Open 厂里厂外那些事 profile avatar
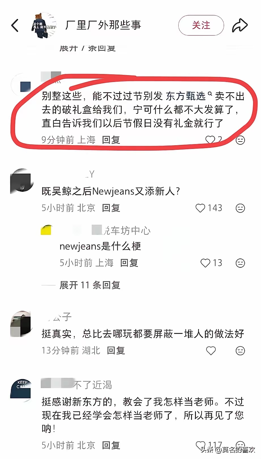The height and width of the screenshot is (459, 261). pyautogui.click(x=44, y=26)
